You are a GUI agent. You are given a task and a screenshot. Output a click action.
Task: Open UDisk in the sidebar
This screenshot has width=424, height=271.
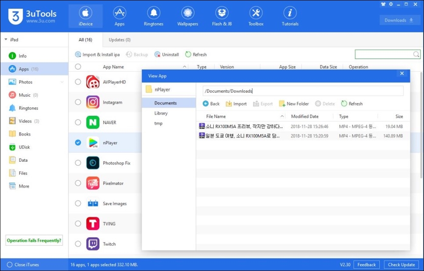point(34,147)
